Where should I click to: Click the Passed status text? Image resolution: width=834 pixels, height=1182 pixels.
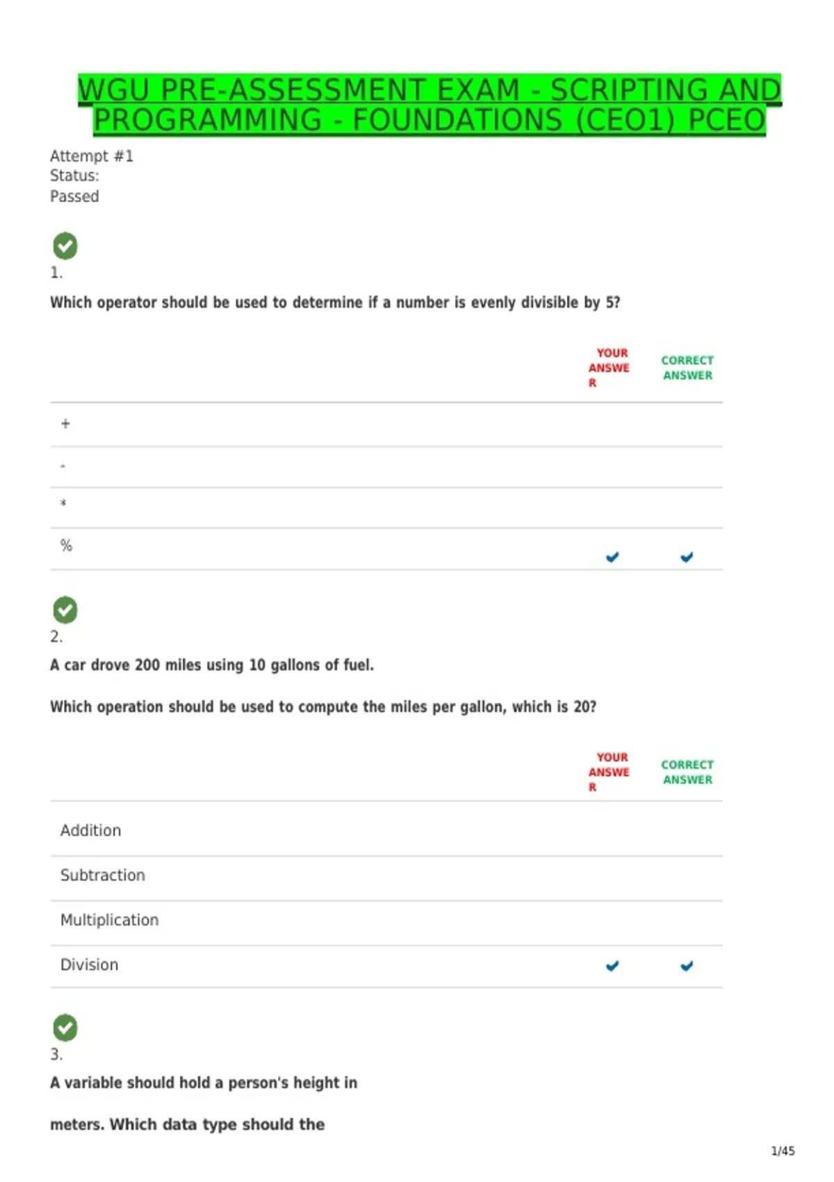point(74,197)
